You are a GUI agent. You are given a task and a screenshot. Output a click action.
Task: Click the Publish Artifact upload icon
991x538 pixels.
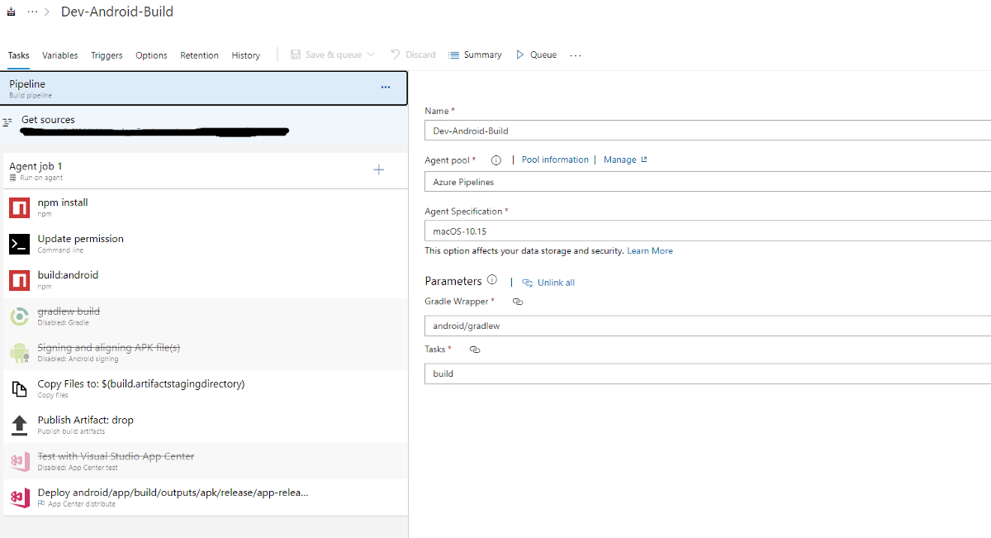(x=19, y=426)
